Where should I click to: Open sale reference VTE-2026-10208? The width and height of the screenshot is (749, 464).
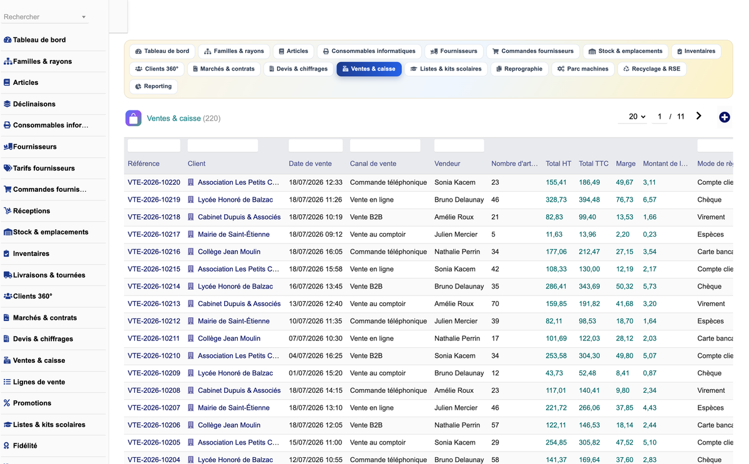(154, 390)
